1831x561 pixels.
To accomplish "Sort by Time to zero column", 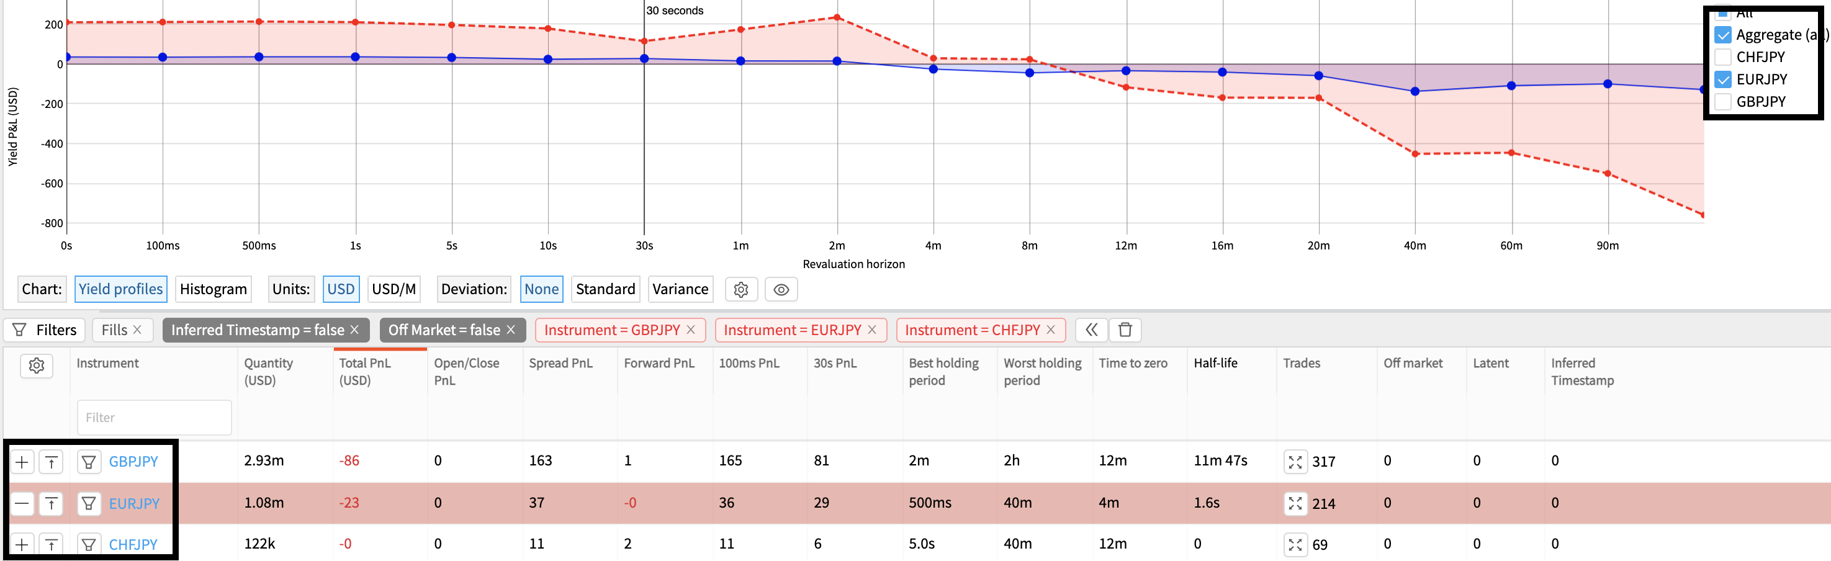I will (x=1133, y=363).
